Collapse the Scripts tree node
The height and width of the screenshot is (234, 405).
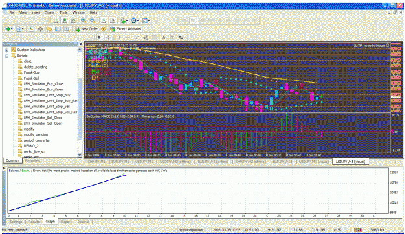coord(6,56)
